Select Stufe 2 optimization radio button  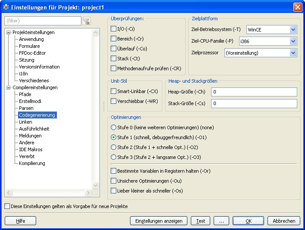(114, 147)
